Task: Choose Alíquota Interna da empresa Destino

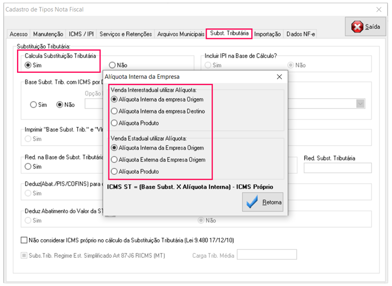Action: tap(114, 111)
